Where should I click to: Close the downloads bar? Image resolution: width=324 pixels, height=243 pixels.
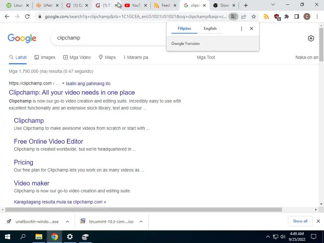318,221
